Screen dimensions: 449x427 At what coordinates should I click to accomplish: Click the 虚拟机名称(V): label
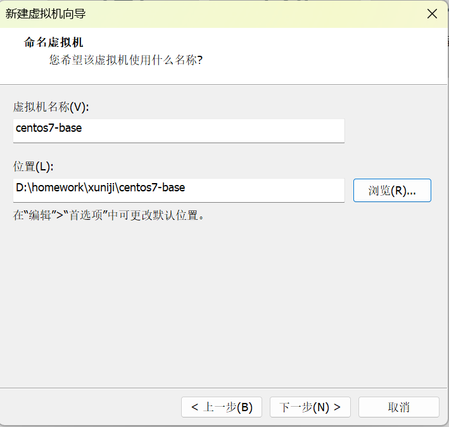tap(51, 107)
